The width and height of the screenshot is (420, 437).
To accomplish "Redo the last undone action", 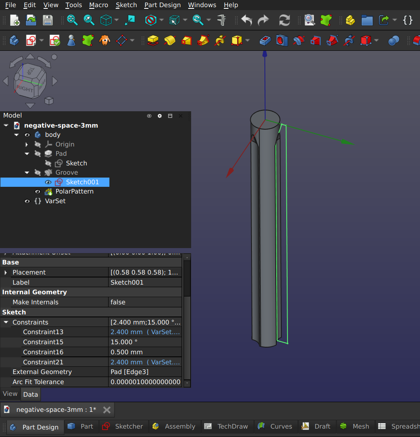I will [263, 20].
